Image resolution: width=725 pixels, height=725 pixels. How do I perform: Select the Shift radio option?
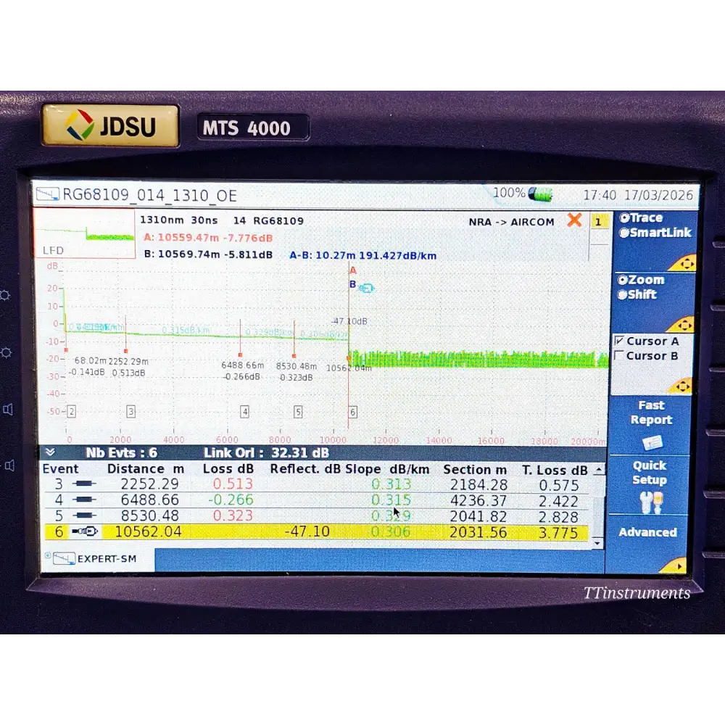[x=637, y=294]
